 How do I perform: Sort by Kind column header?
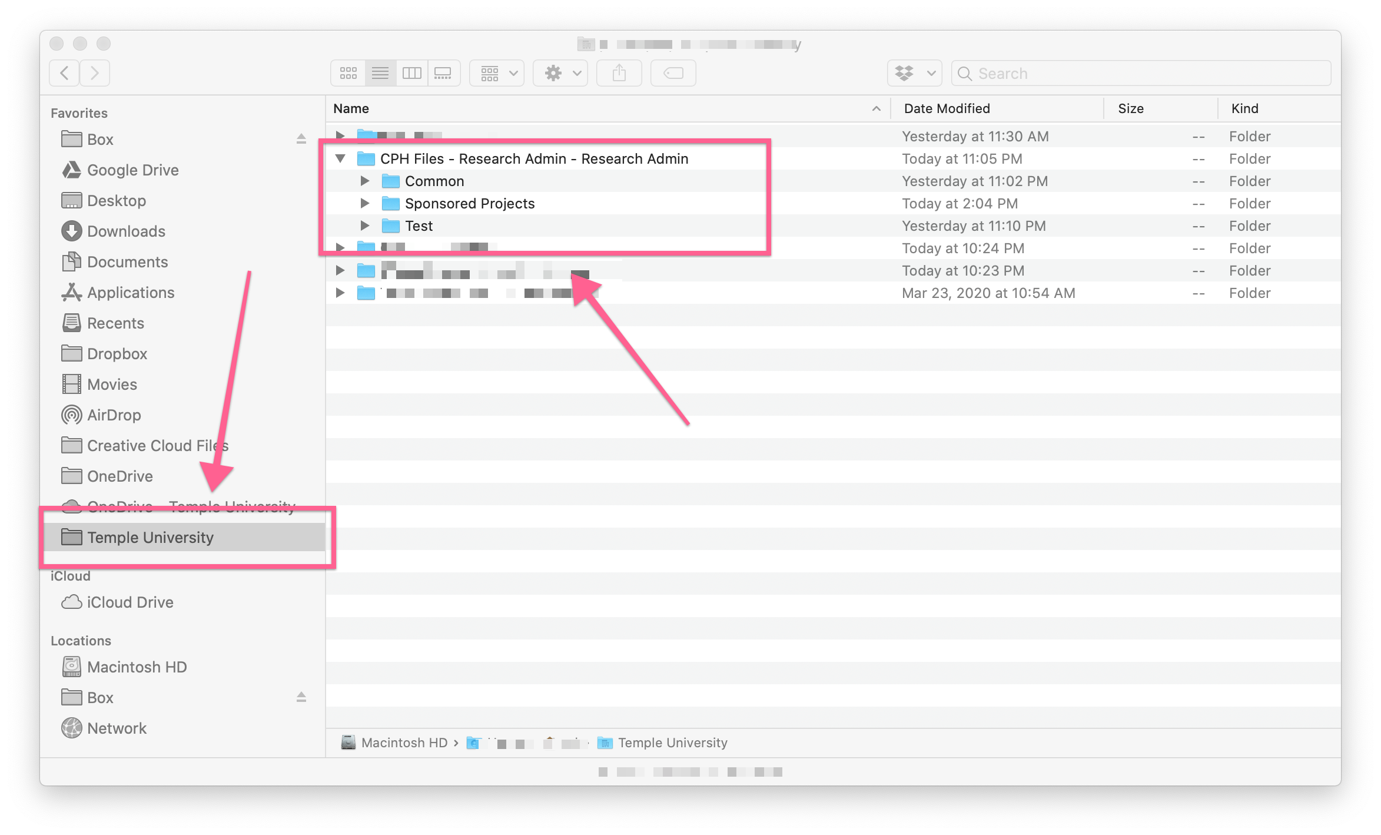(1280, 108)
